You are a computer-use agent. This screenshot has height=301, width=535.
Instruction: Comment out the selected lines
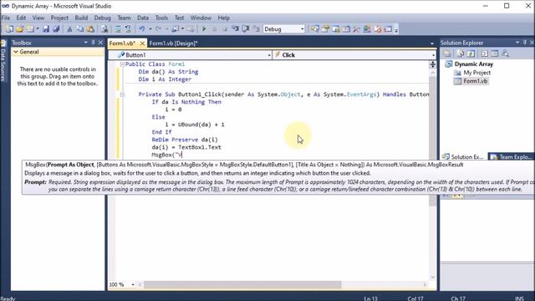tap(118, 29)
